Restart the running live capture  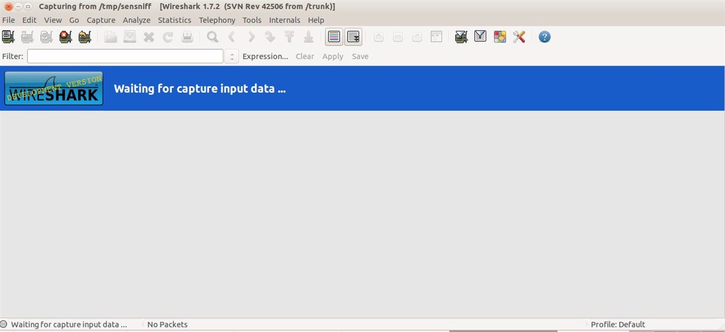click(85, 37)
